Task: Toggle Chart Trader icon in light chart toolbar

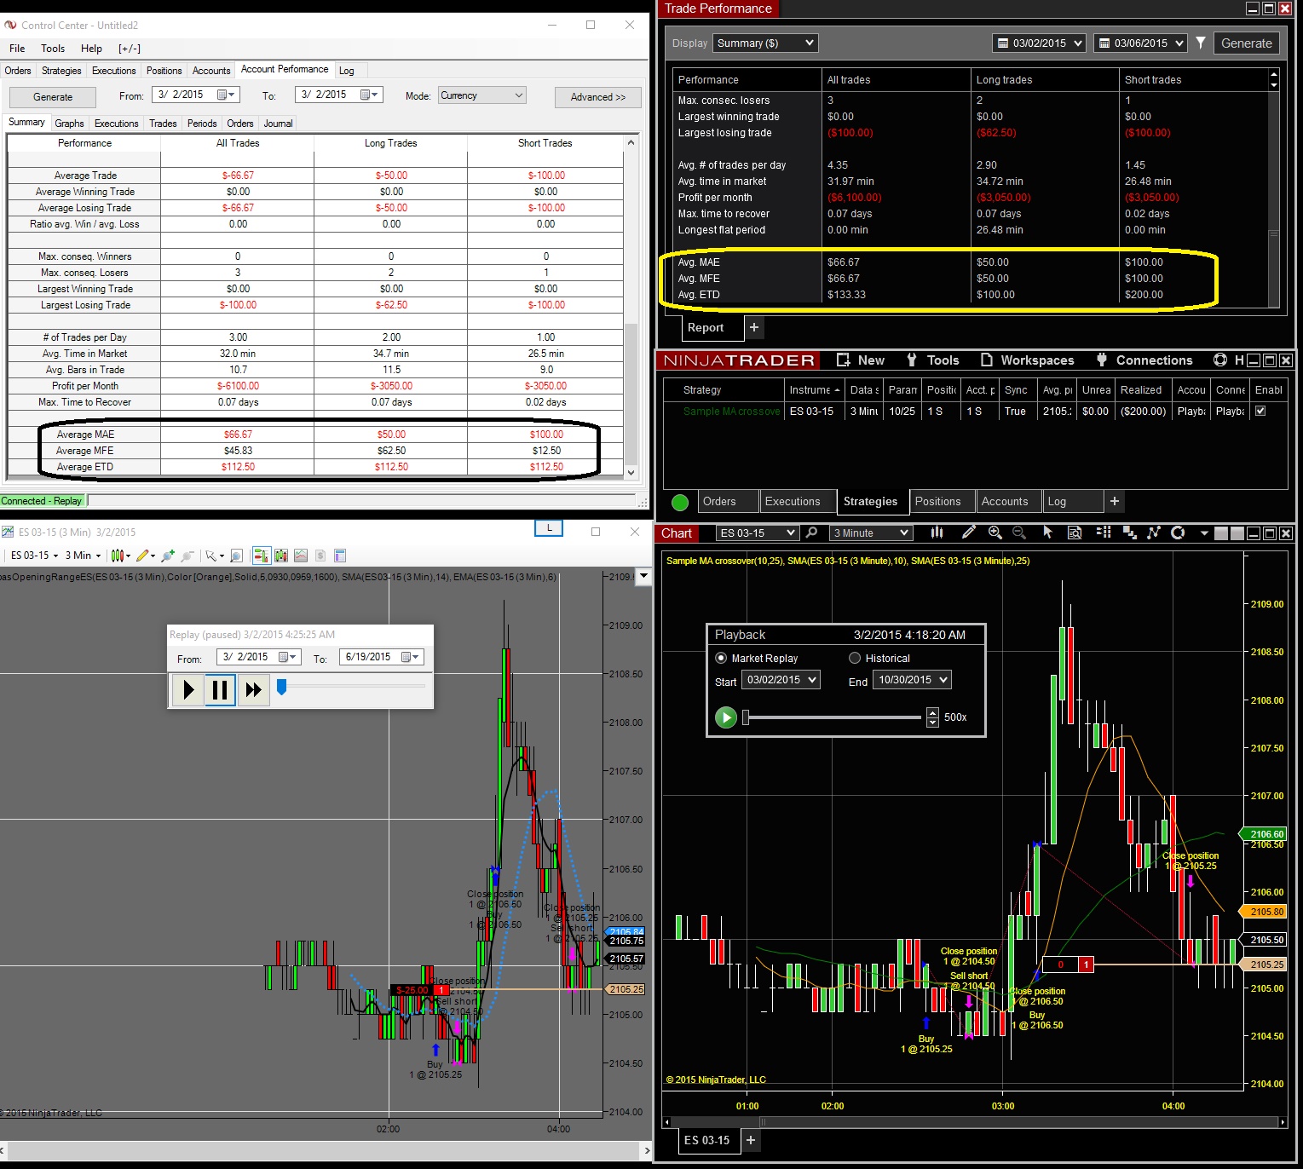Action: (x=261, y=556)
